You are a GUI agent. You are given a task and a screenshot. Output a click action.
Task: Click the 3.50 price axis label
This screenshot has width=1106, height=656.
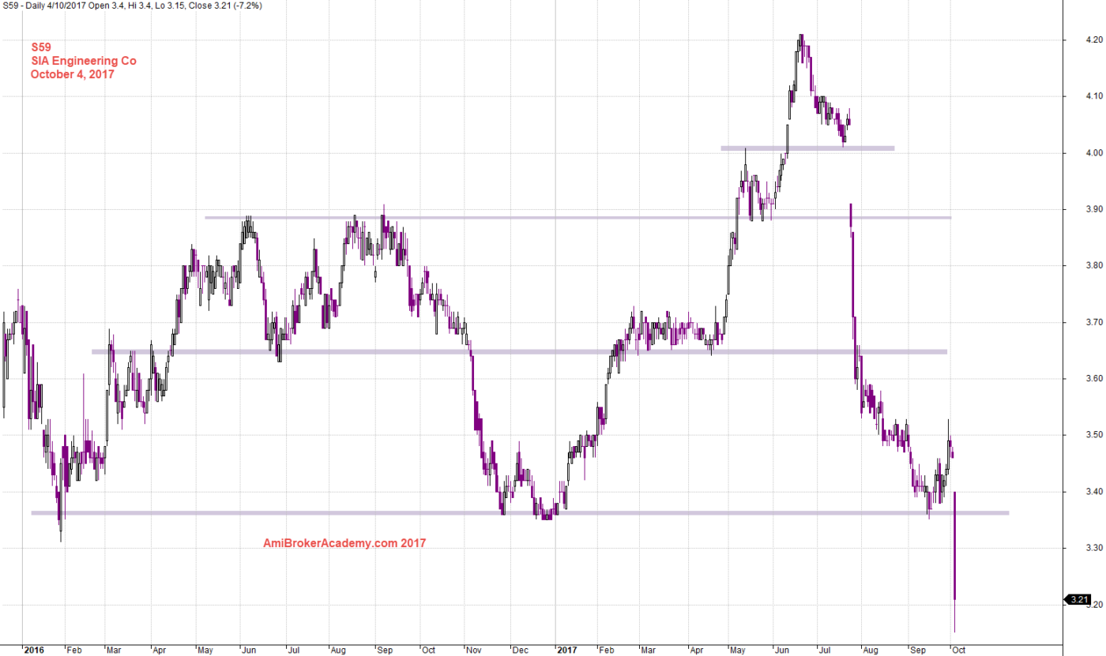(1093, 436)
